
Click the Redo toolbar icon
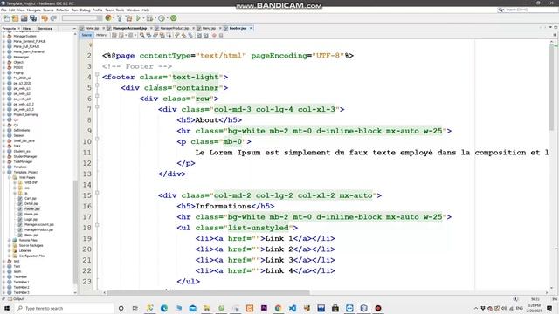tap(53, 18)
